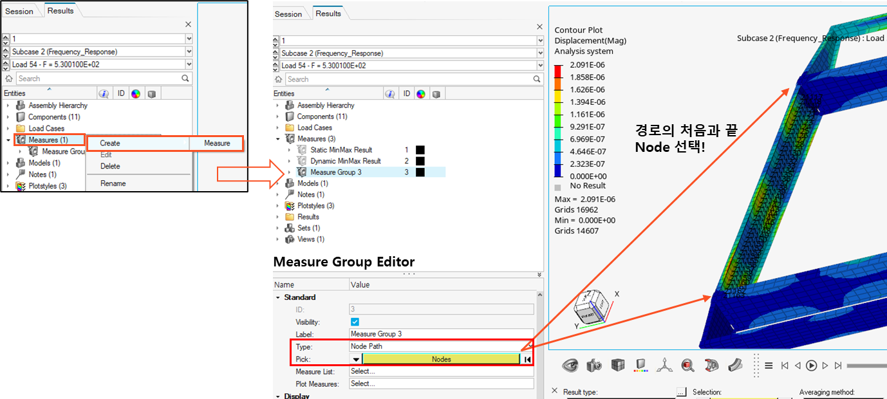
Task: Click the three-arrow axes icon in bottom toolbar
Action: point(664,366)
